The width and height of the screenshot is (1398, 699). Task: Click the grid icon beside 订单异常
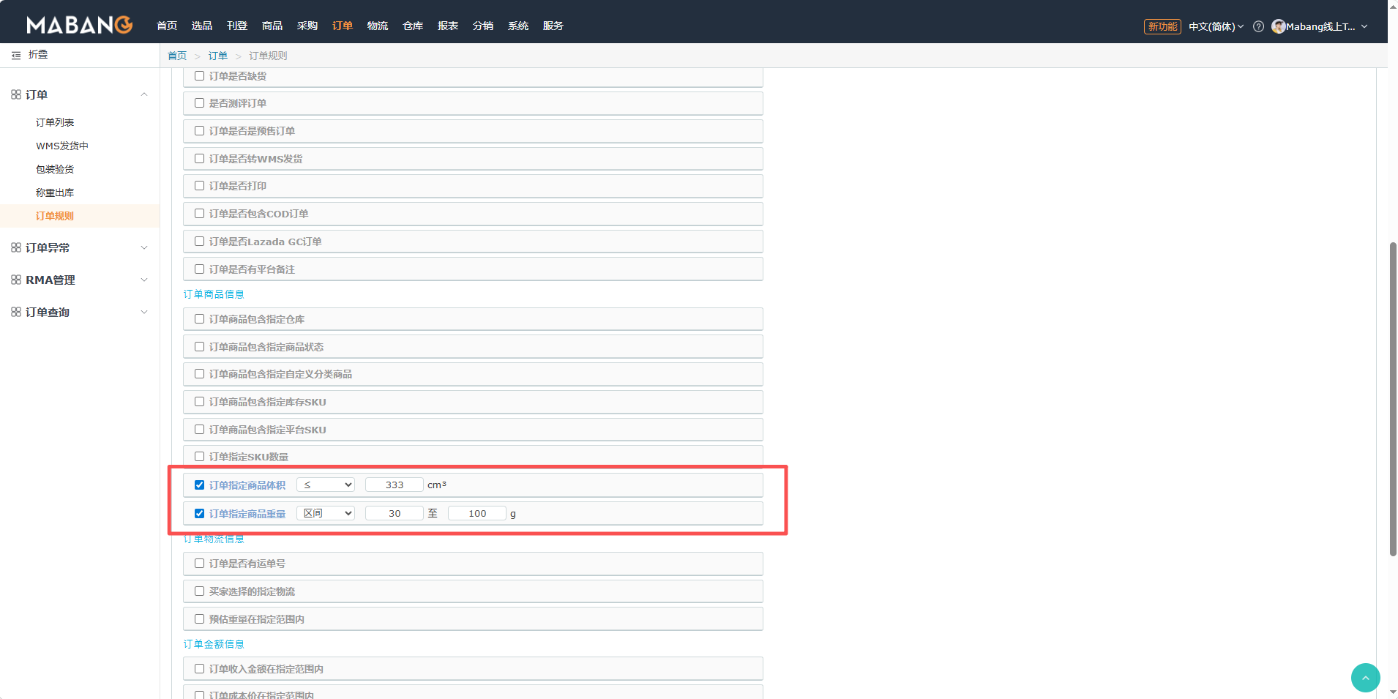(16, 247)
